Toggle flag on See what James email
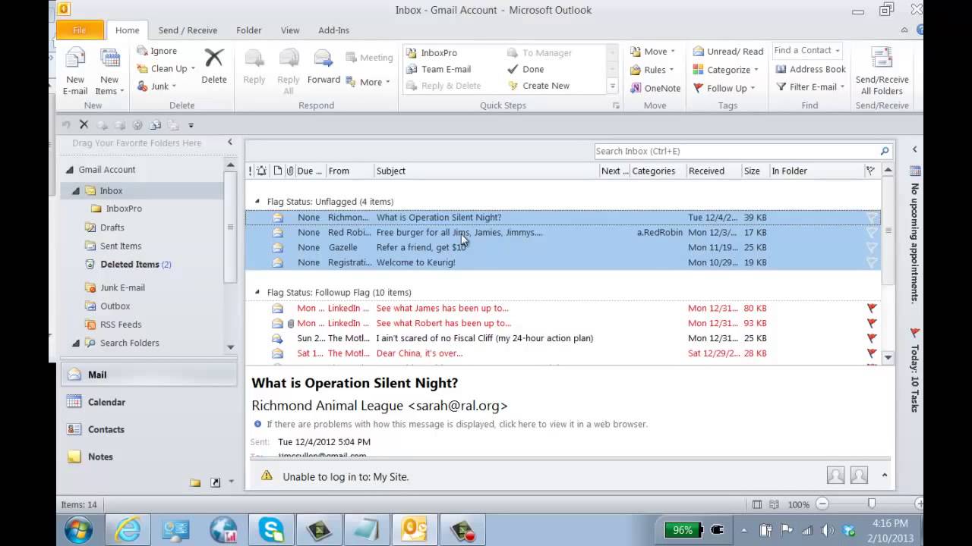 pos(872,308)
